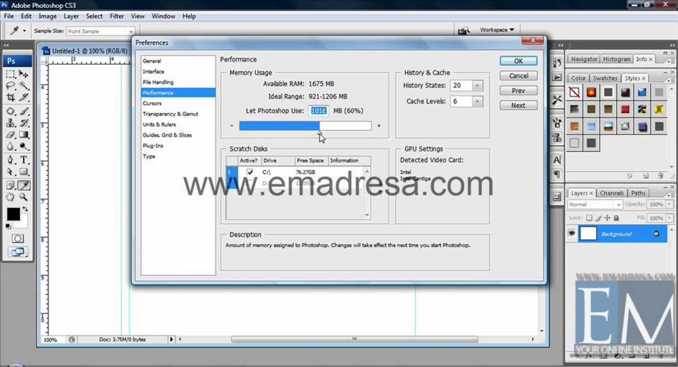
Task: Toggle lock all in Layers panel
Action: tap(616, 218)
